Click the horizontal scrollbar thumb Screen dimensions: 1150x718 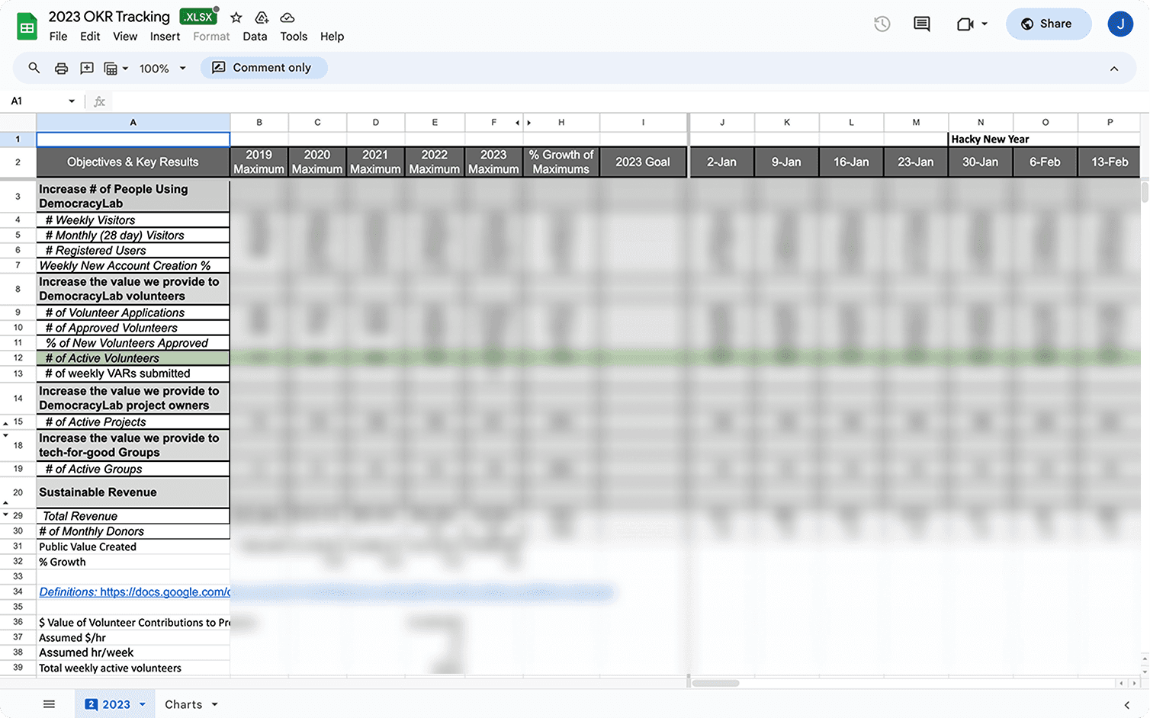(715, 683)
